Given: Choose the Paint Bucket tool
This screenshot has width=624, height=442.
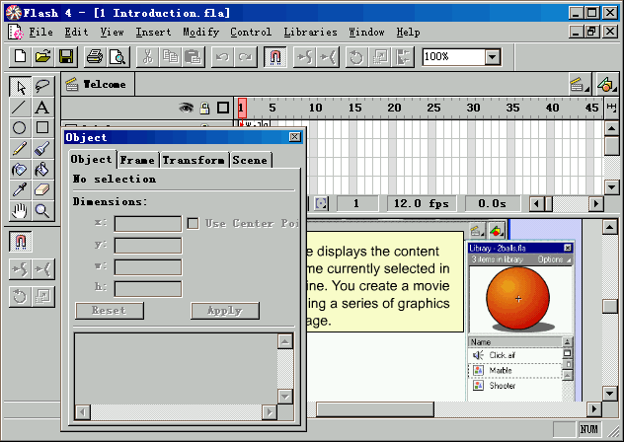Looking at the screenshot, I should (x=42, y=169).
